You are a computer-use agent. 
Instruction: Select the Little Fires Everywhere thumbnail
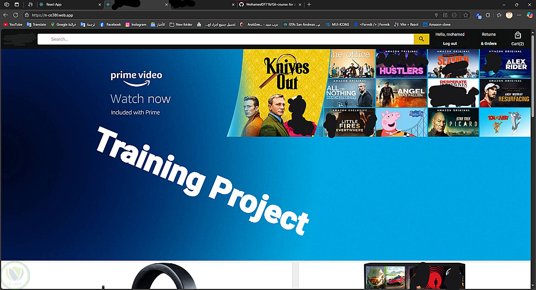pos(349,123)
